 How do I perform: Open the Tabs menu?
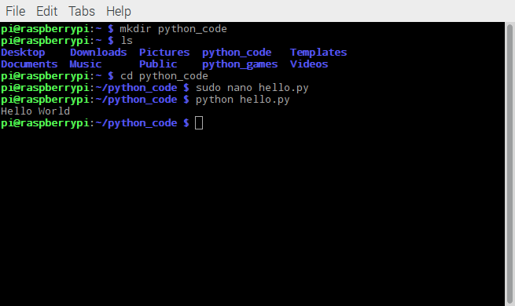click(x=82, y=11)
